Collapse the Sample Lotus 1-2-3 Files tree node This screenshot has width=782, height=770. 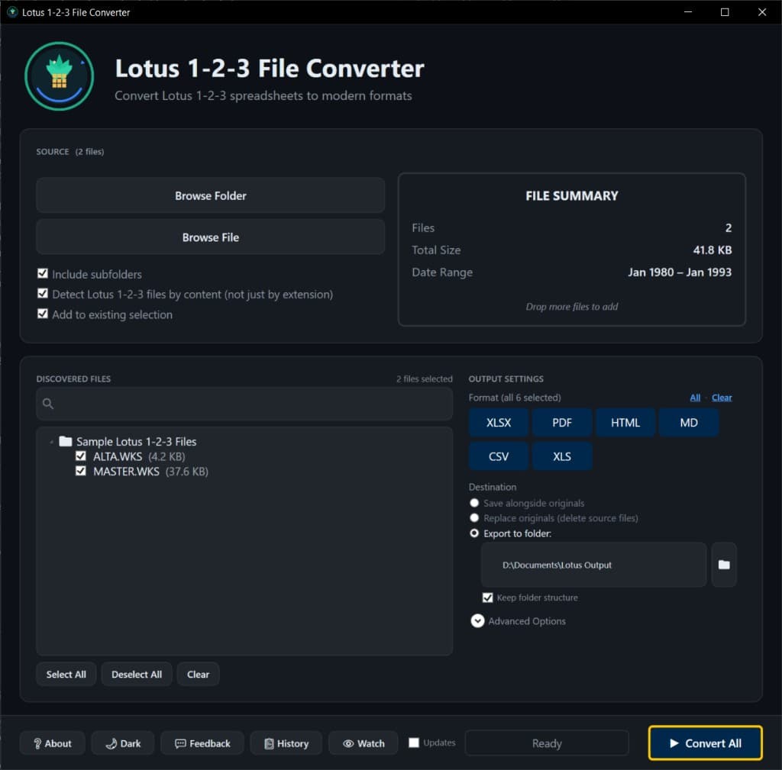coord(51,442)
